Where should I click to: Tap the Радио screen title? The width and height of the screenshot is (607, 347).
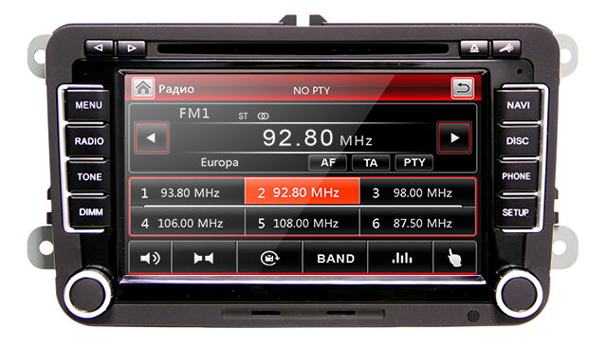tap(176, 89)
